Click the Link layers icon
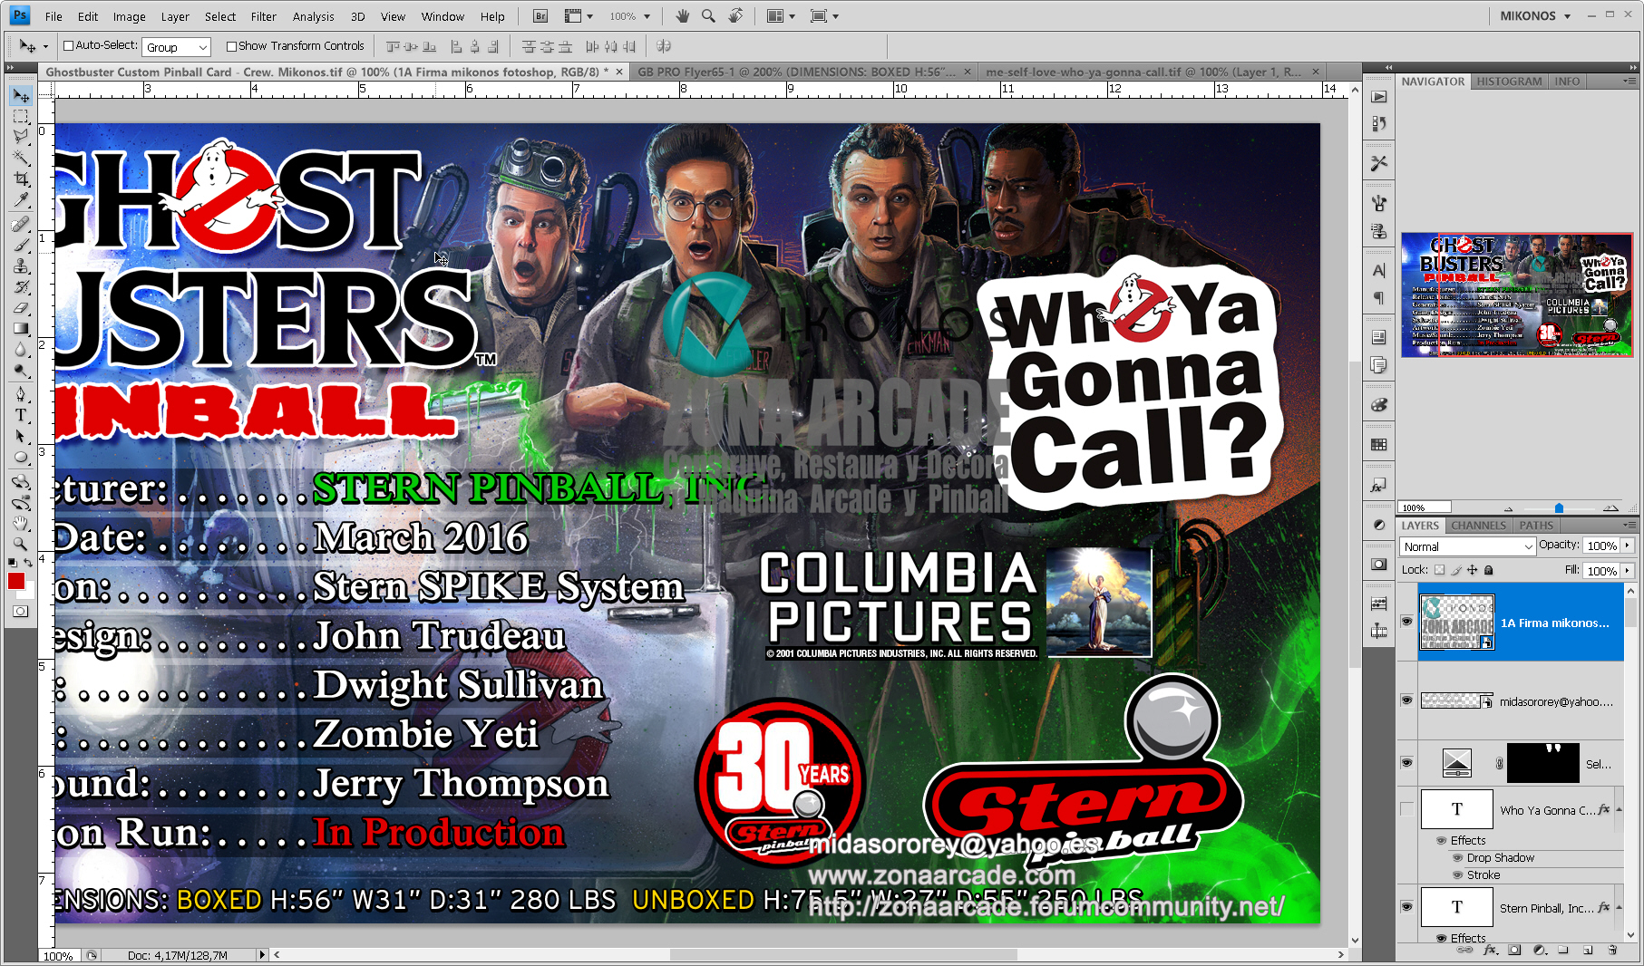The height and width of the screenshot is (966, 1644). point(1464,950)
